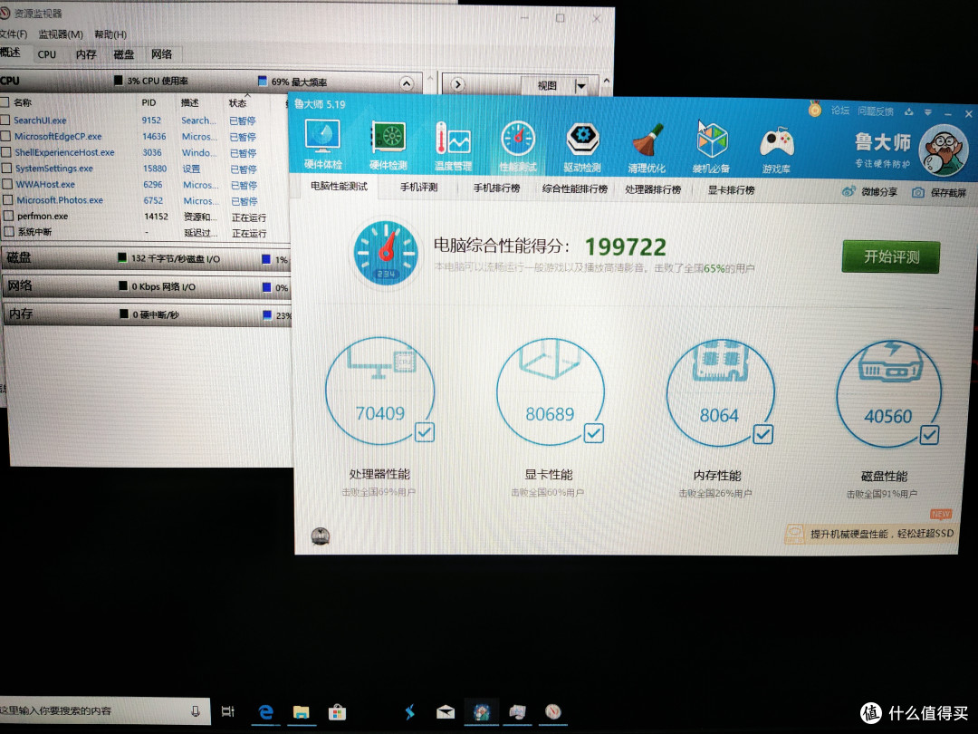Click small round mascot icon at bottom-left of 鲁大师
The height and width of the screenshot is (734, 978).
[320, 536]
